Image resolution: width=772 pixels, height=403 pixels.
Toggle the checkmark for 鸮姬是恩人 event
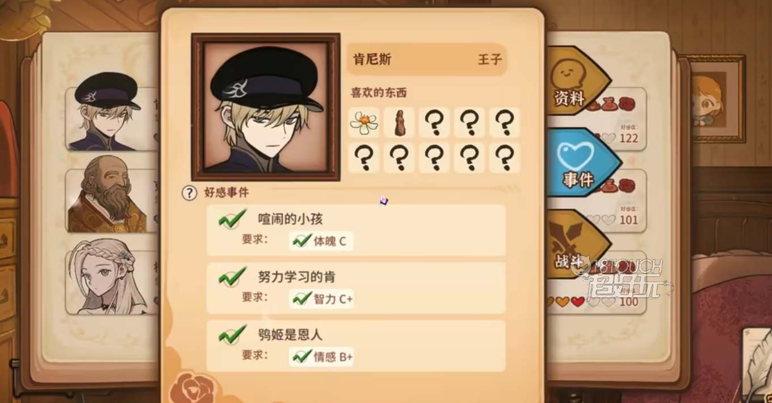pyautogui.click(x=232, y=334)
